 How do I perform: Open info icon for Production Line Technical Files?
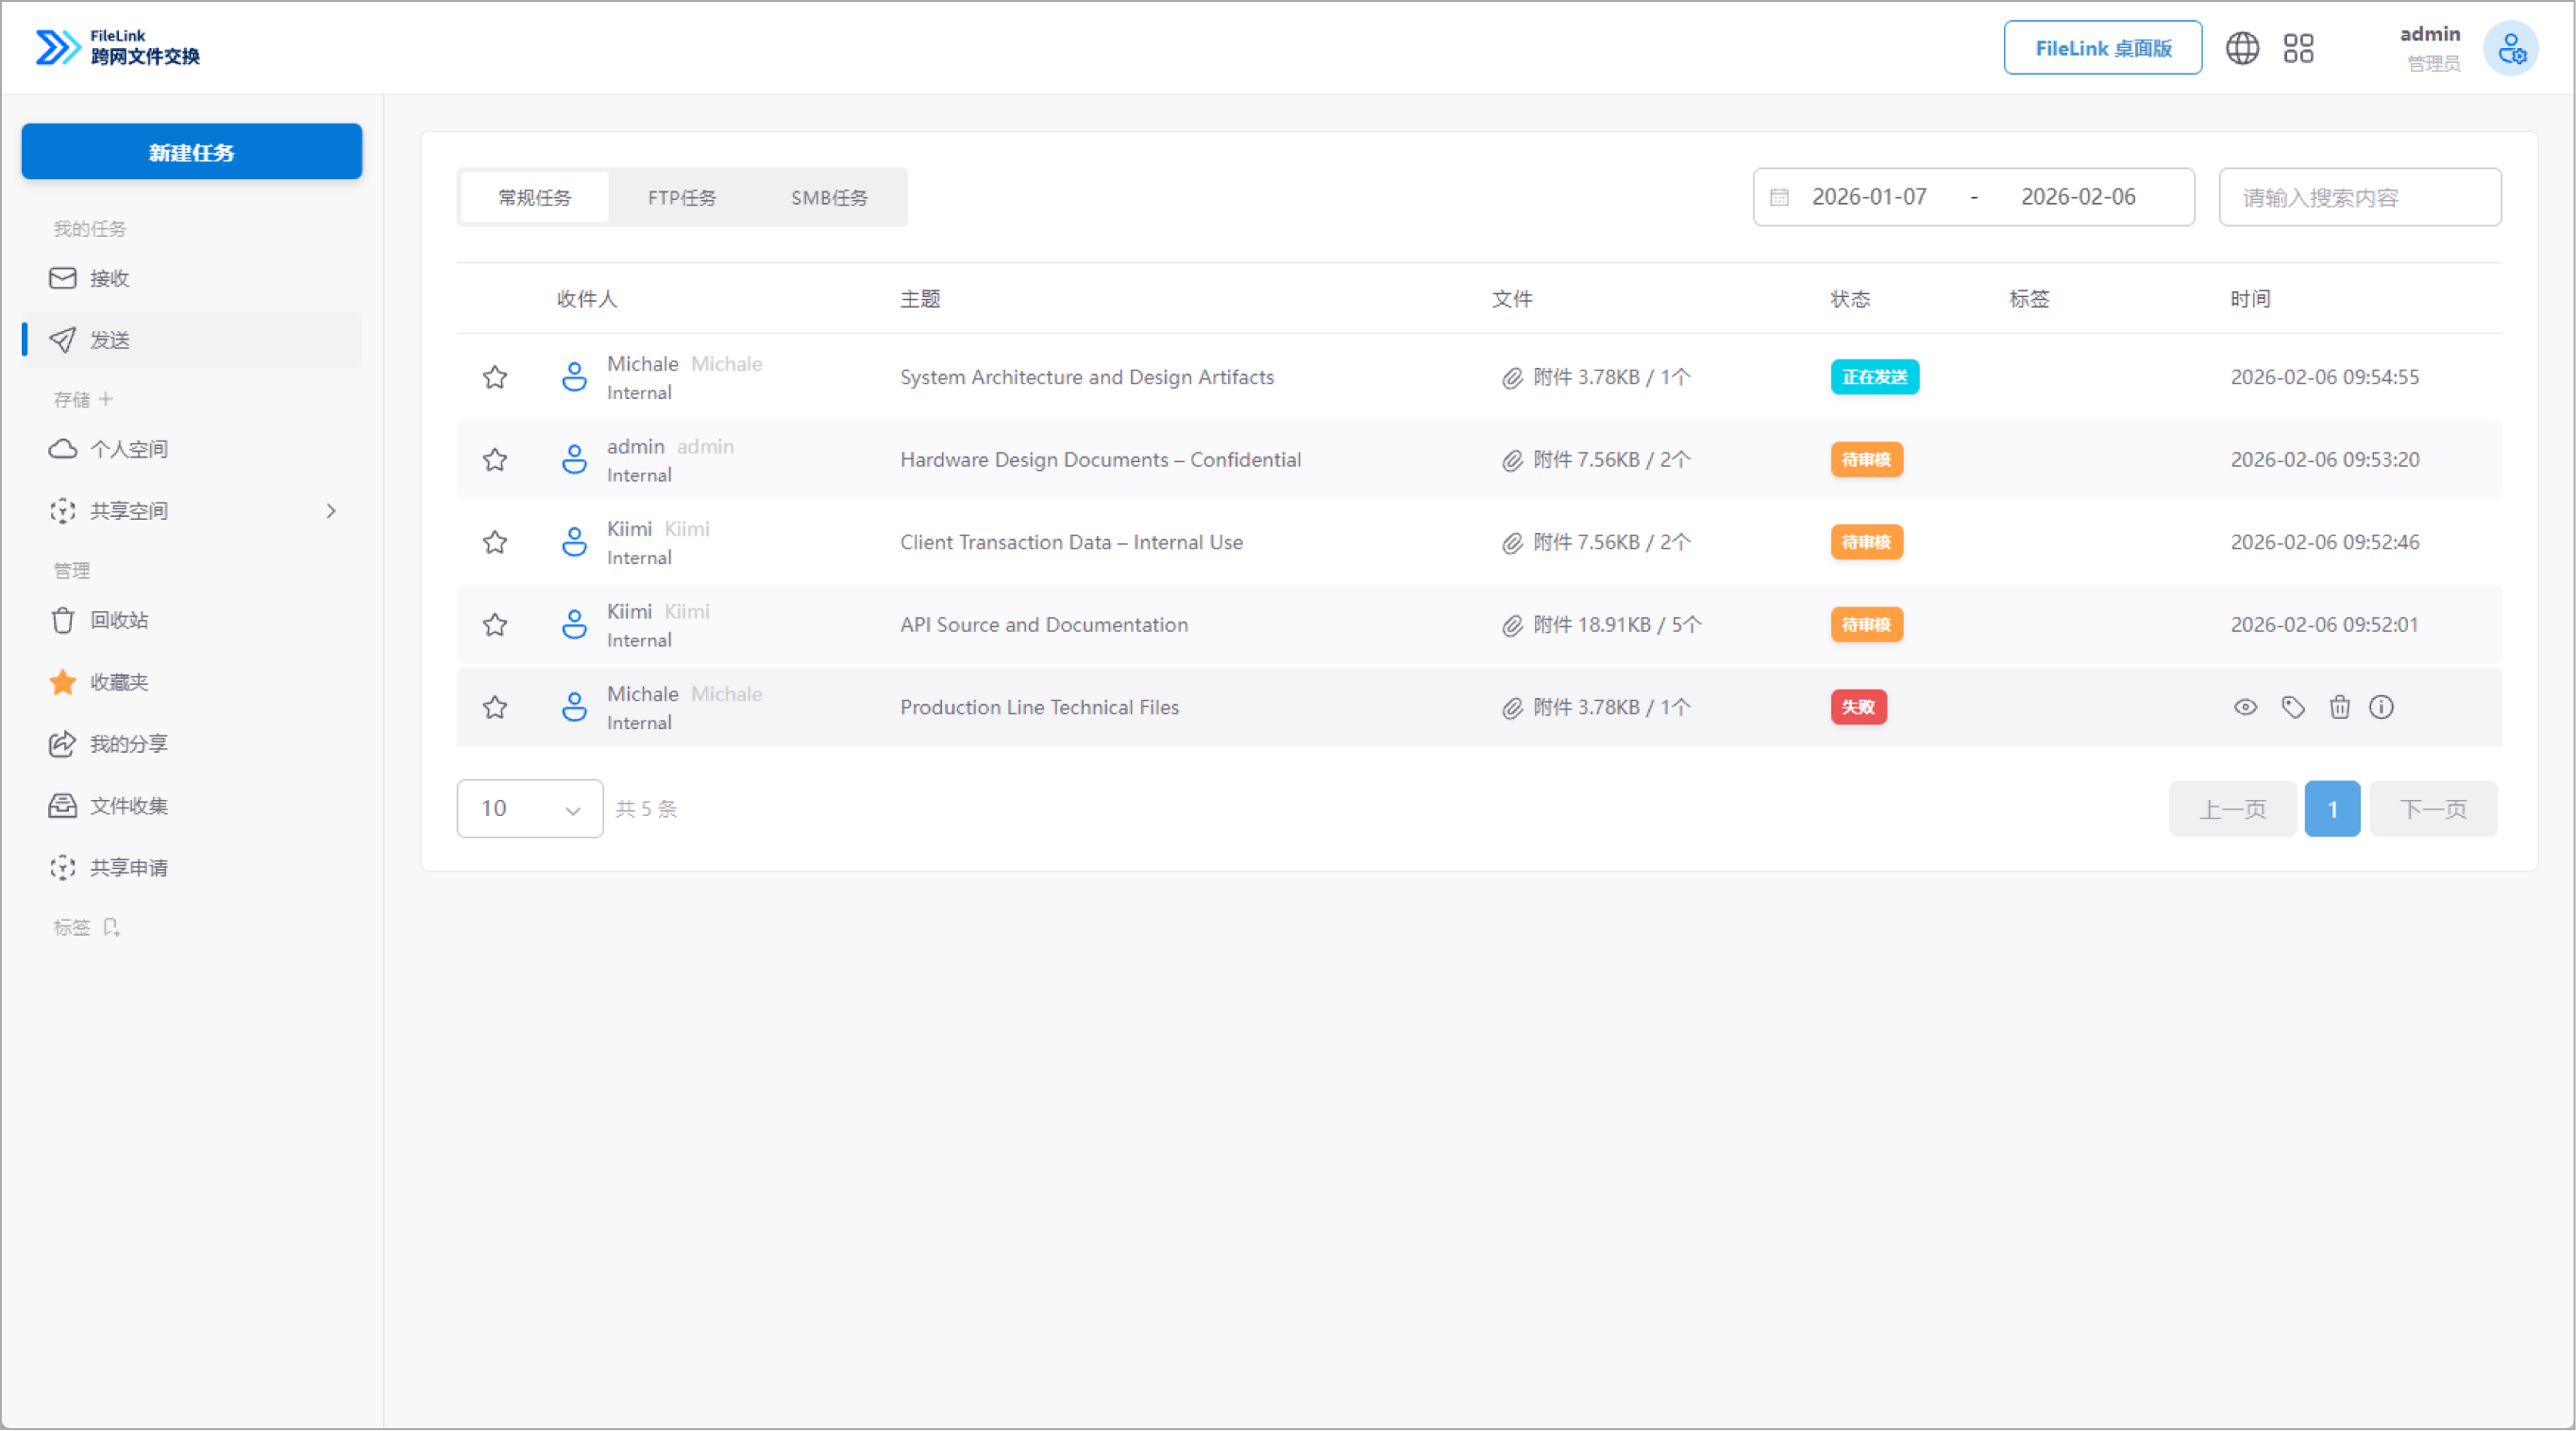coord(2381,707)
